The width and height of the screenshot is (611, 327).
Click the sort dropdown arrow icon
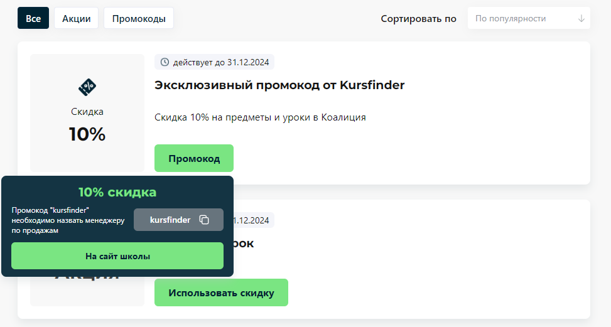581,18
